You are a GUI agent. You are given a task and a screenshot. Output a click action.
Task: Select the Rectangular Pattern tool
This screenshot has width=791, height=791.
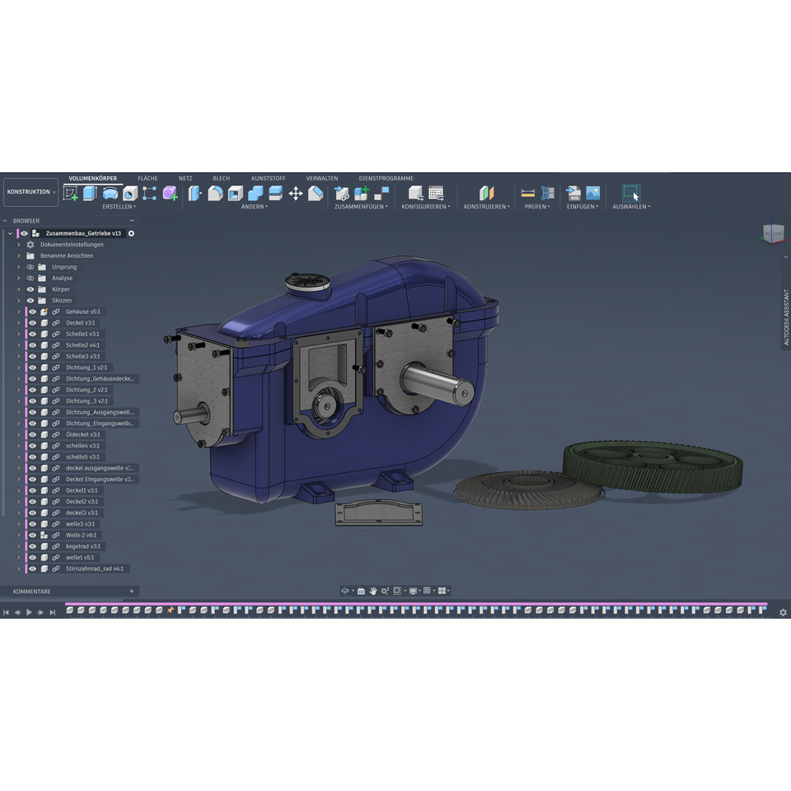(x=149, y=193)
